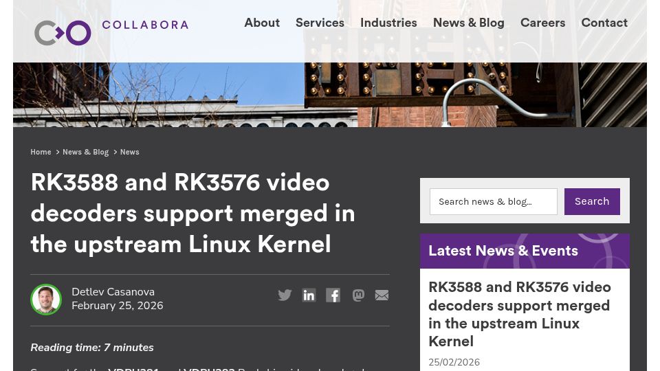Open the Industries menu

pyautogui.click(x=388, y=23)
